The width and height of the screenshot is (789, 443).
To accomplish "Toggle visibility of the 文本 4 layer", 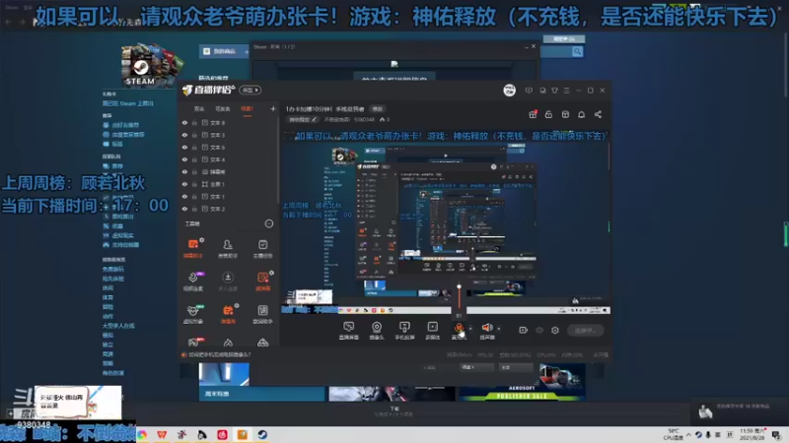I will 184,159.
